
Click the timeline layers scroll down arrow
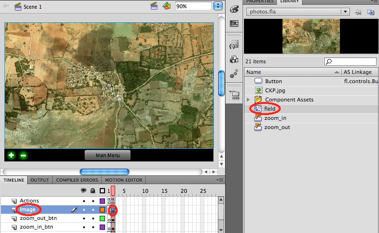(x=221, y=230)
